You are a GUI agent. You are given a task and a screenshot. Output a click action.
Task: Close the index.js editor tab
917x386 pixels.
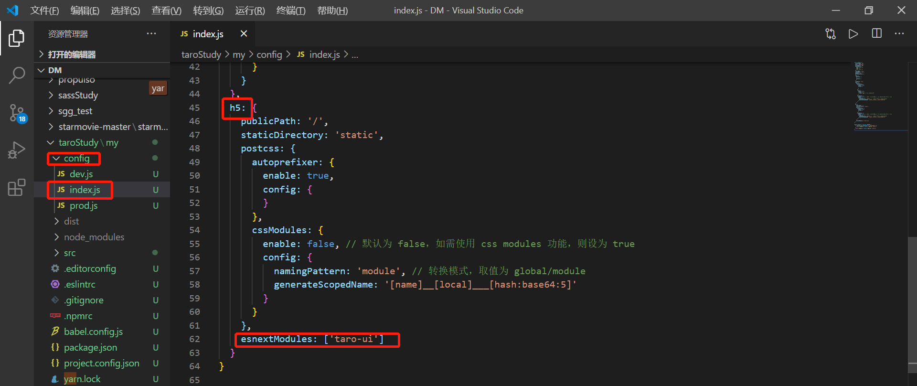244,33
